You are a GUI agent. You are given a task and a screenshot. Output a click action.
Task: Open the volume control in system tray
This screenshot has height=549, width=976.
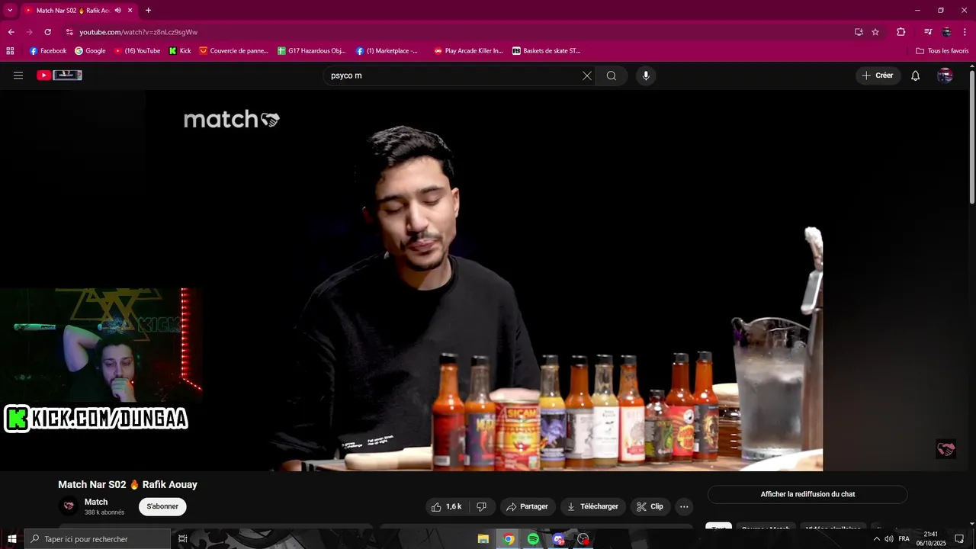(889, 539)
